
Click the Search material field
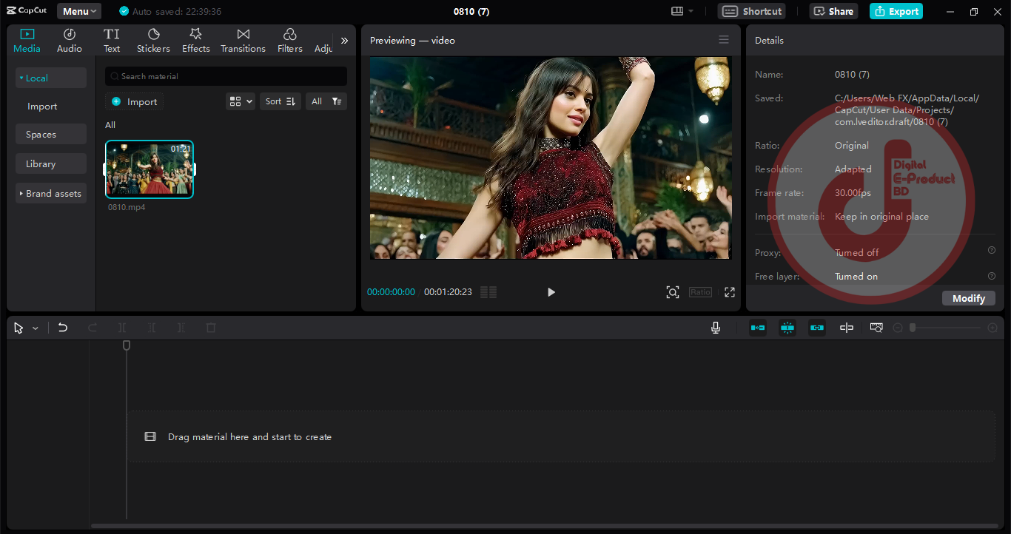(226, 76)
